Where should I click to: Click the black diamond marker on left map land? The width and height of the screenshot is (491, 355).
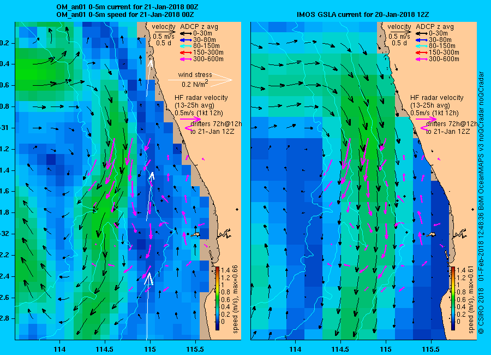(x=237, y=209)
